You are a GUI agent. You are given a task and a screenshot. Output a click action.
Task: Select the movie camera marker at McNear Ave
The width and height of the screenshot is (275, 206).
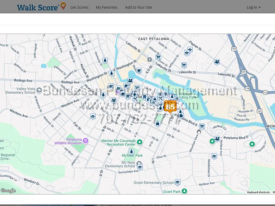(x=217, y=139)
